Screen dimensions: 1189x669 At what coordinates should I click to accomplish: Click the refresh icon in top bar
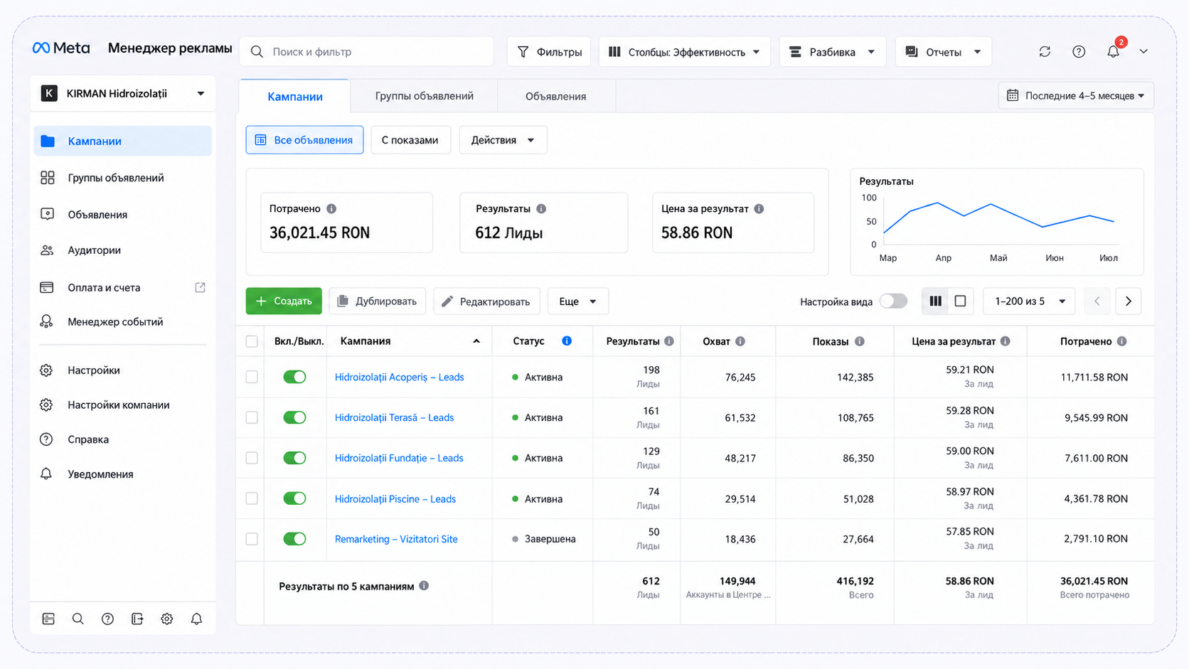pos(1045,51)
